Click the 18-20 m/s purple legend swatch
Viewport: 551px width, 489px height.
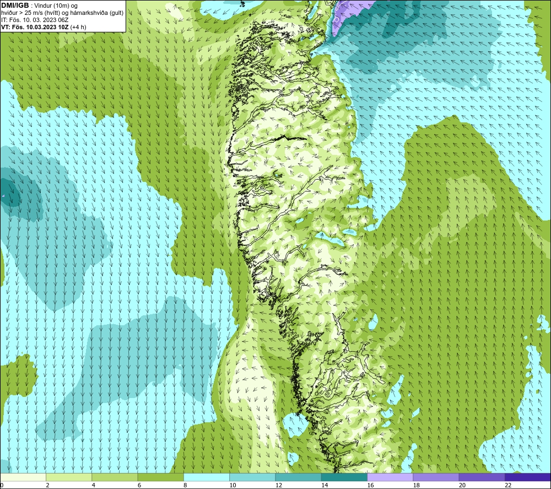click(x=436, y=477)
